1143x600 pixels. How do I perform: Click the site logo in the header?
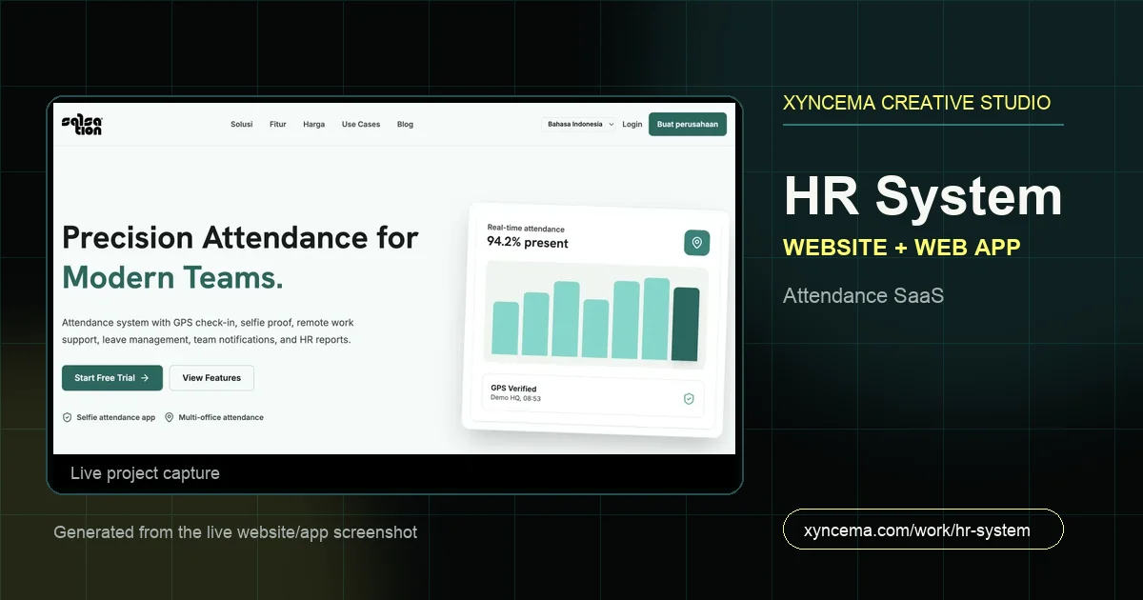[x=82, y=124]
